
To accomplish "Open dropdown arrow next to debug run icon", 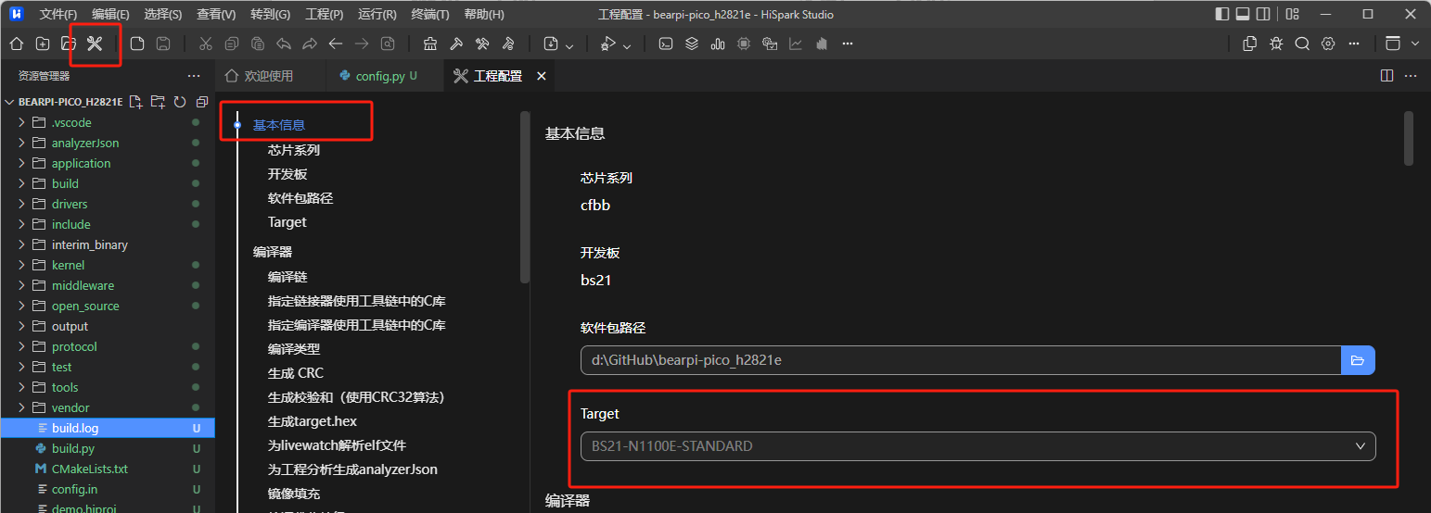I will click(627, 45).
